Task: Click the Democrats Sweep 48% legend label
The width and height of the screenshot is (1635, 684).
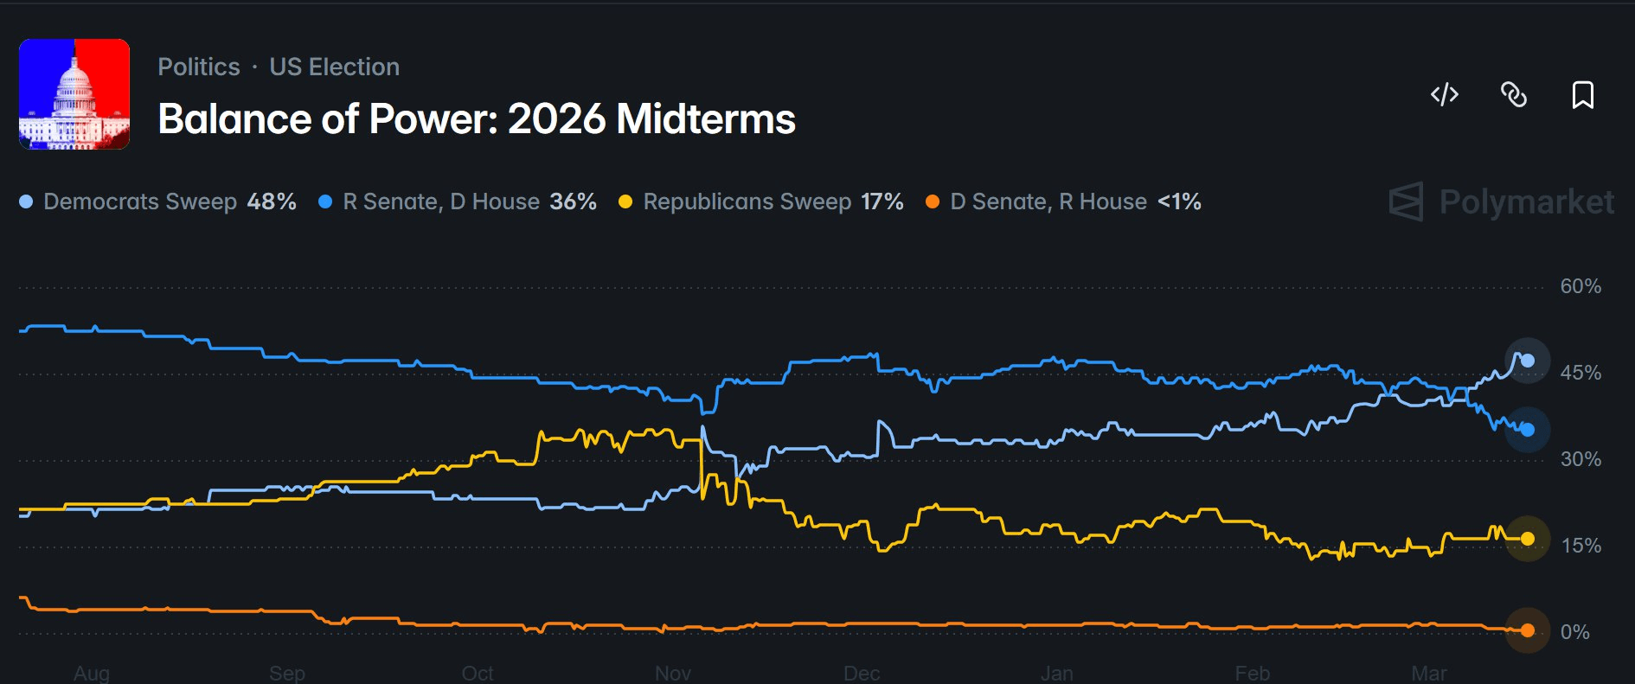Action: [x=170, y=202]
